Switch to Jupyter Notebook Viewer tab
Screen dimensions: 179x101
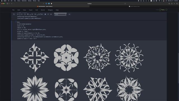coord(134,6)
